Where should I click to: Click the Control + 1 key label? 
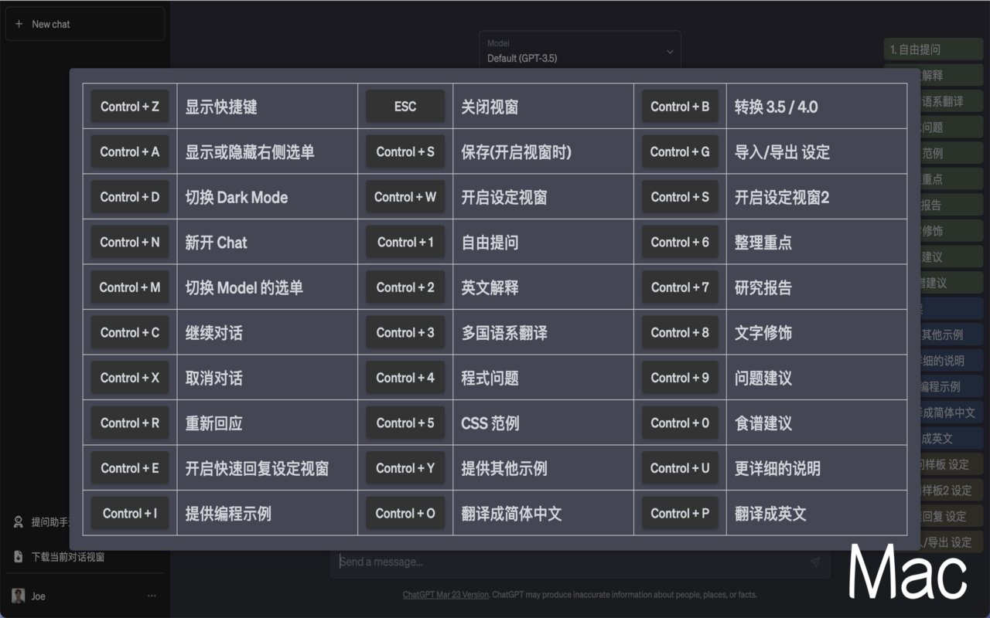click(405, 242)
